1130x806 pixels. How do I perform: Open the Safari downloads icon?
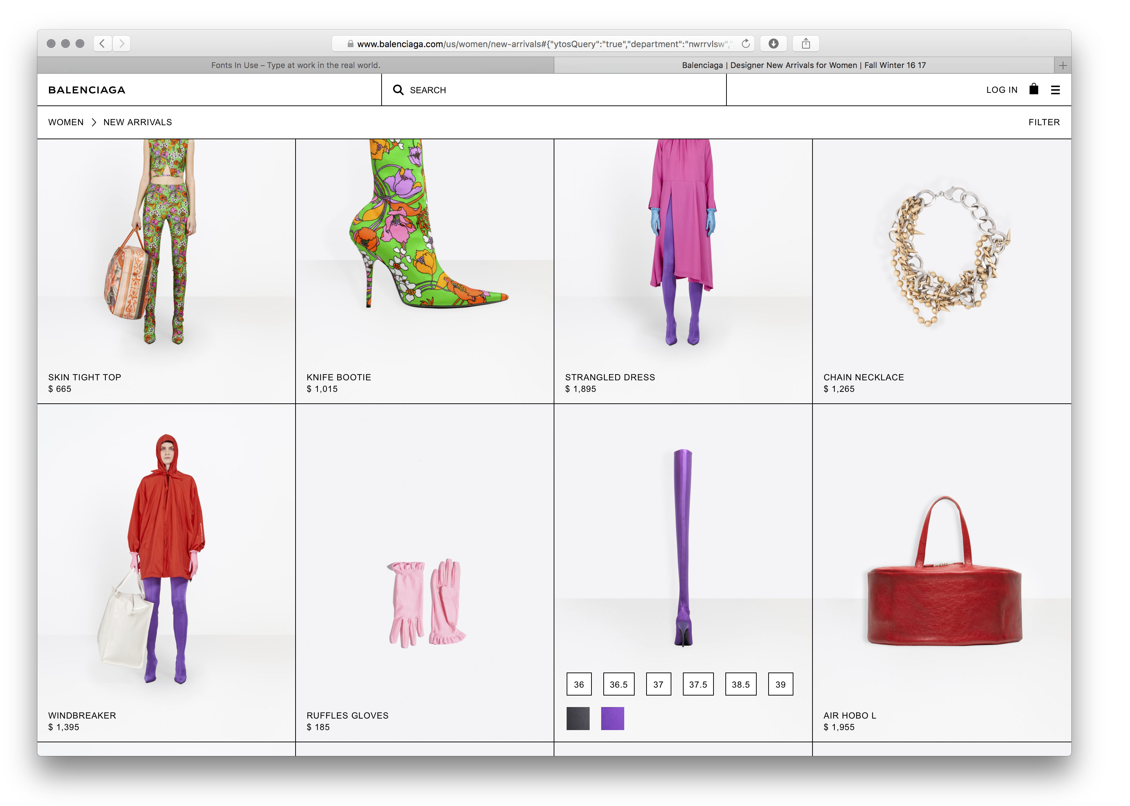(x=773, y=44)
